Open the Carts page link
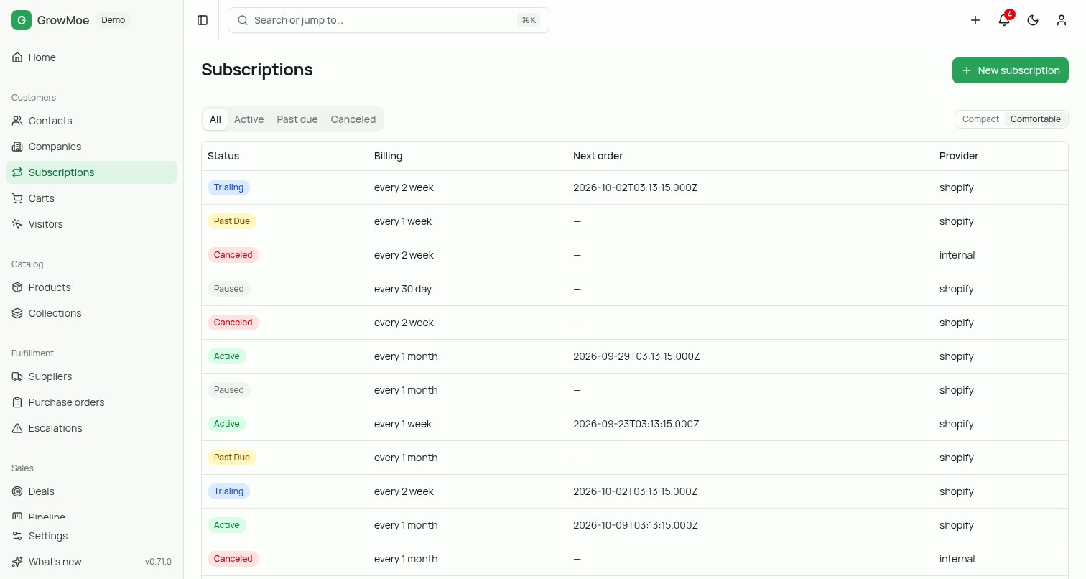The width and height of the screenshot is (1086, 579). coord(91,198)
